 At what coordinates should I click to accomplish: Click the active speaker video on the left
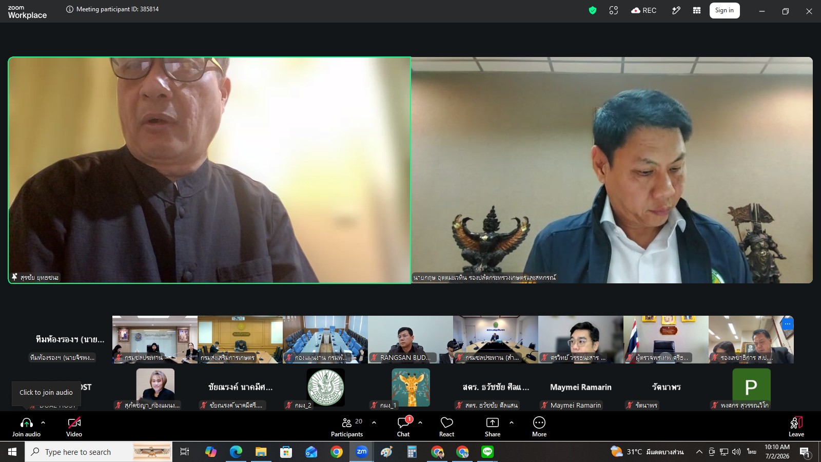click(209, 170)
